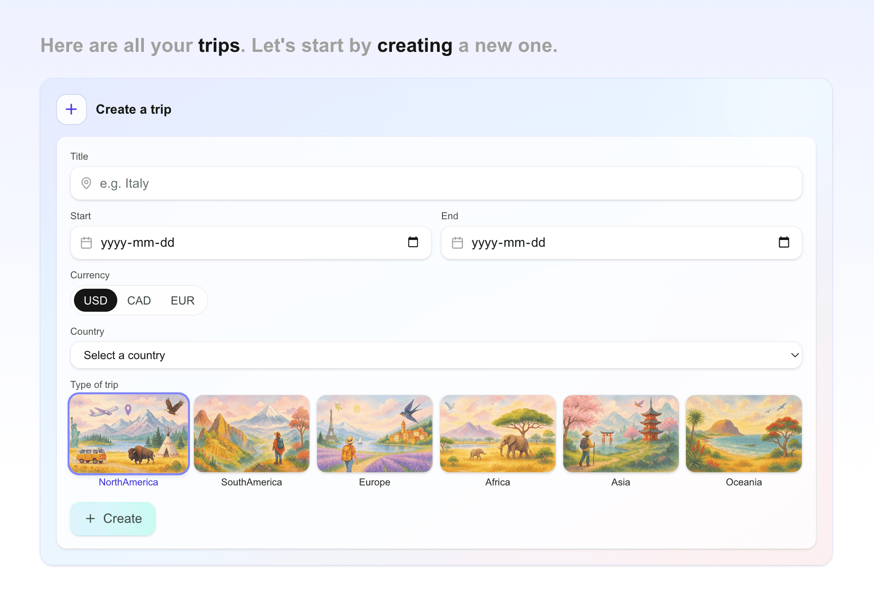Screen dimensions: 874x600
Task: Switch currency to CAD
Action: click(139, 300)
